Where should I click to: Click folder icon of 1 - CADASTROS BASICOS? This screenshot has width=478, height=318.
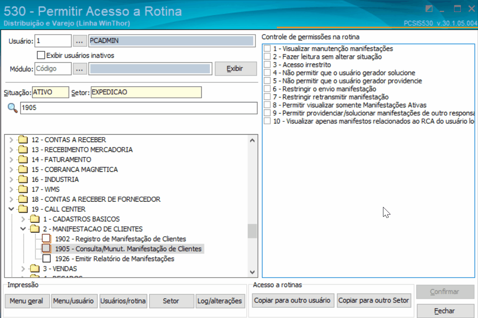click(35, 219)
